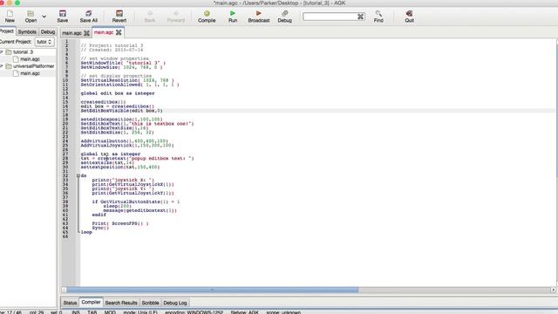The height and width of the screenshot is (314, 558).
Task: Switch to the Symbols sidebar tab
Action: click(27, 31)
